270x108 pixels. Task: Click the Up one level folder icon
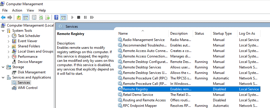19,17
